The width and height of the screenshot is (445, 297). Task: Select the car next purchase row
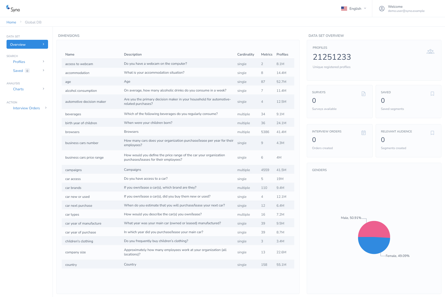tap(79, 206)
